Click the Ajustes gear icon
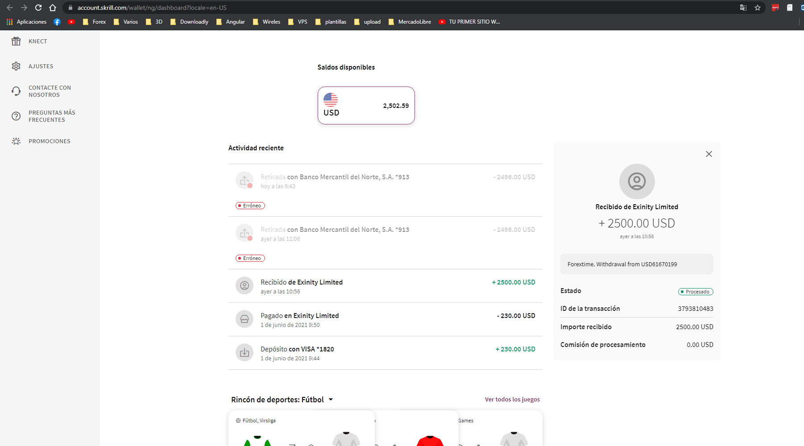 point(16,66)
